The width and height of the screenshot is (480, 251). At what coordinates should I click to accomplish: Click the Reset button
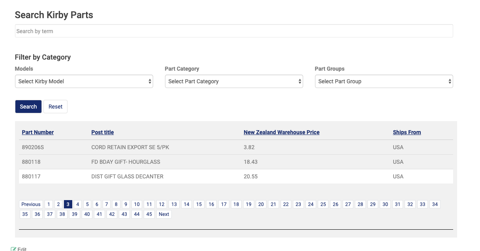[55, 107]
